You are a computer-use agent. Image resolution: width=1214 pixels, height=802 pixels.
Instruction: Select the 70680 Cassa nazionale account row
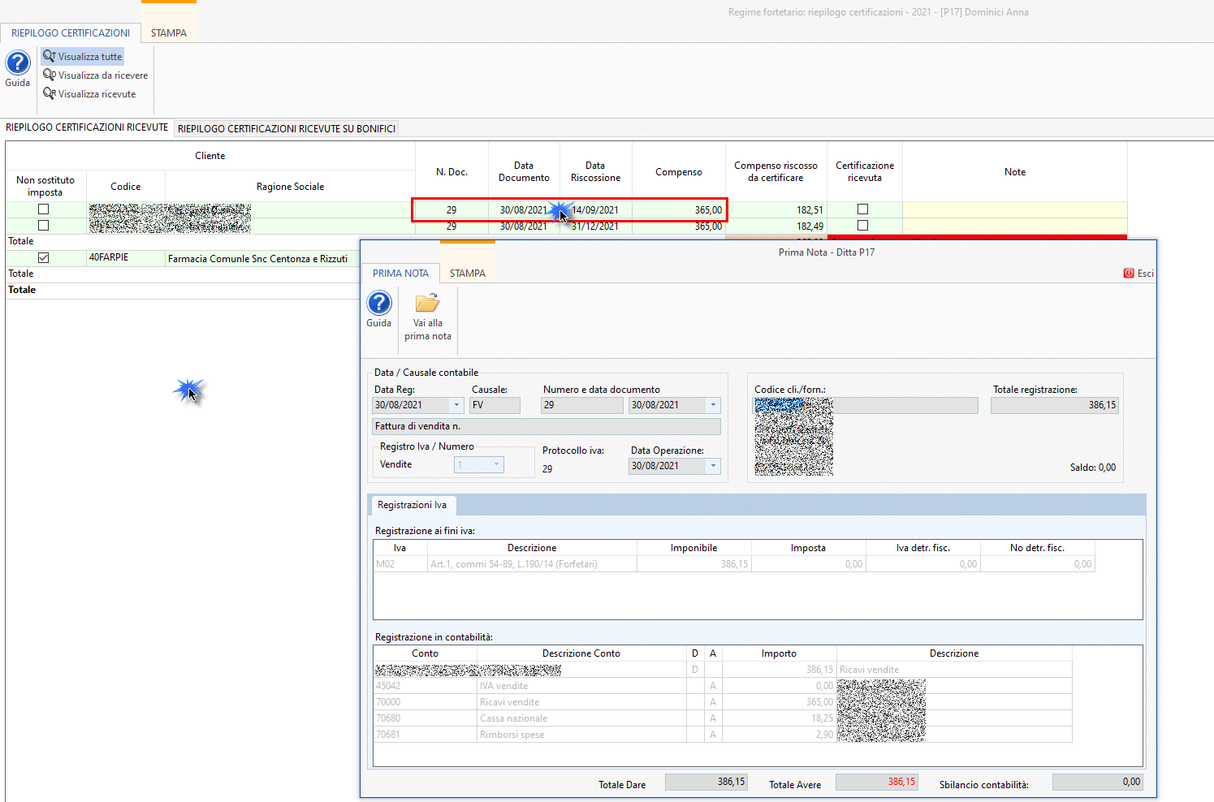[723, 718]
